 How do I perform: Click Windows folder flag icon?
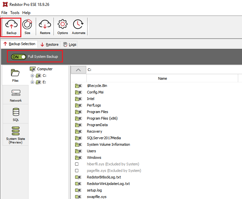(78, 158)
